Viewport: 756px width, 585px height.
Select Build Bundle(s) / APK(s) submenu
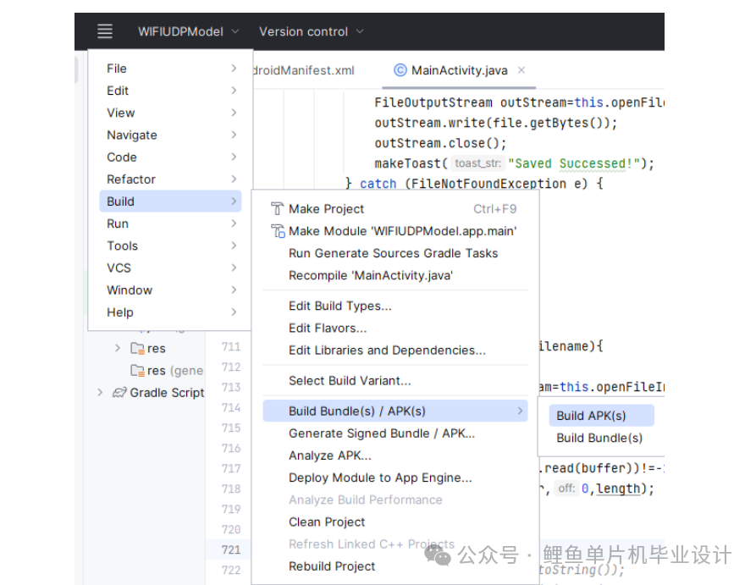(x=395, y=411)
